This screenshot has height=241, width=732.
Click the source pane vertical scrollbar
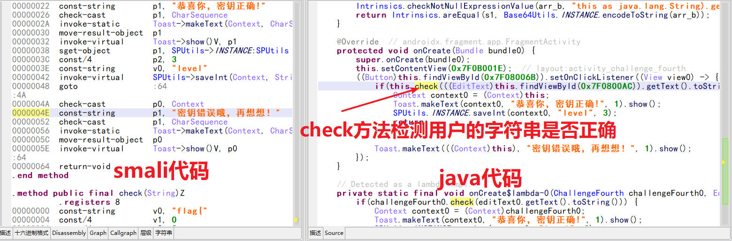[x=725, y=113]
